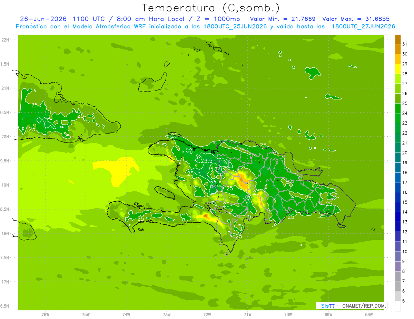The height and width of the screenshot is (319, 414).
Task: Click the colorbar label '25'
Action: point(405,103)
